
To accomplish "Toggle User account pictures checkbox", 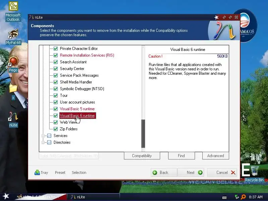I will click(56, 102).
